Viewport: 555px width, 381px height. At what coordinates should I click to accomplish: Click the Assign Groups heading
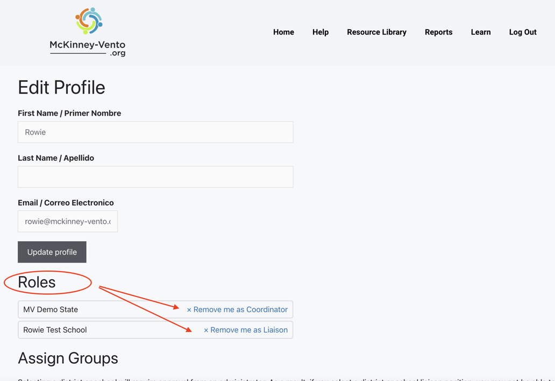point(68,358)
